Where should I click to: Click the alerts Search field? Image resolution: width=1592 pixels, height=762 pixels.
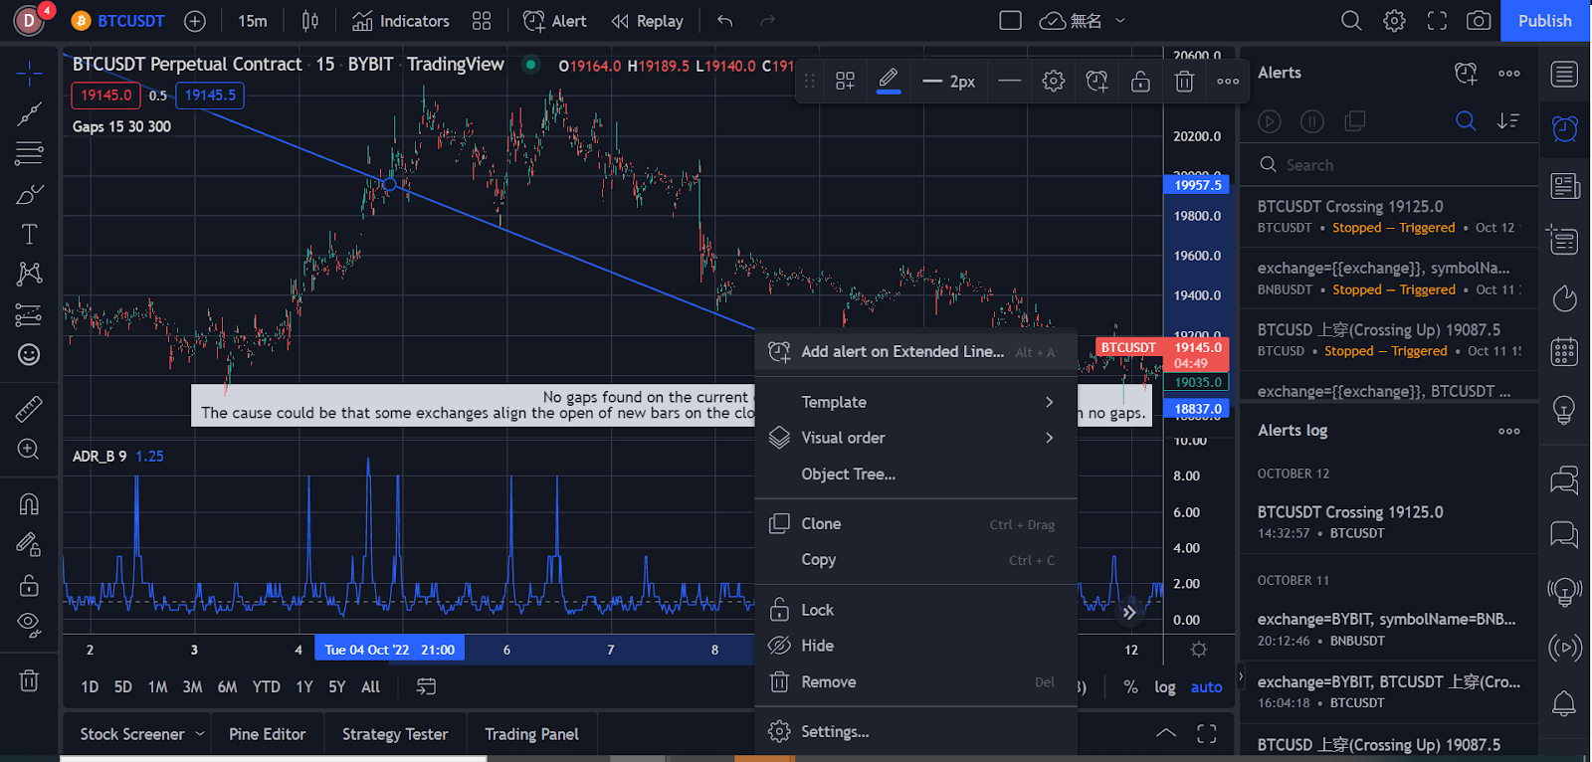pos(1393,165)
